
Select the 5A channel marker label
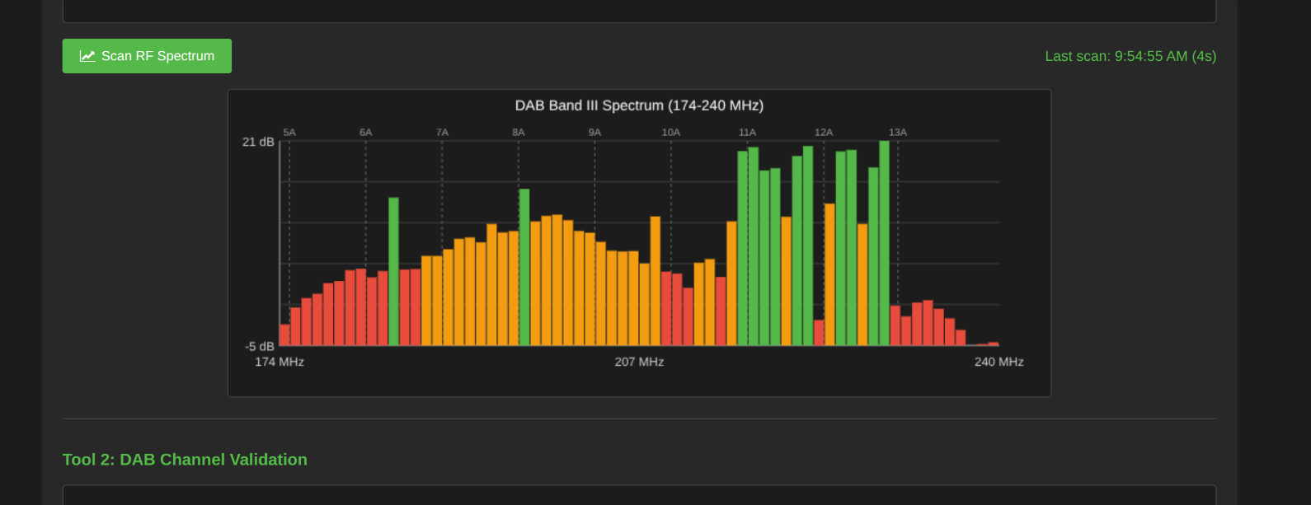click(289, 132)
